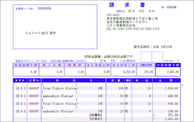Select company name OBC商事株式会社
Viewport: 194px width, 122px height.
[121, 25]
